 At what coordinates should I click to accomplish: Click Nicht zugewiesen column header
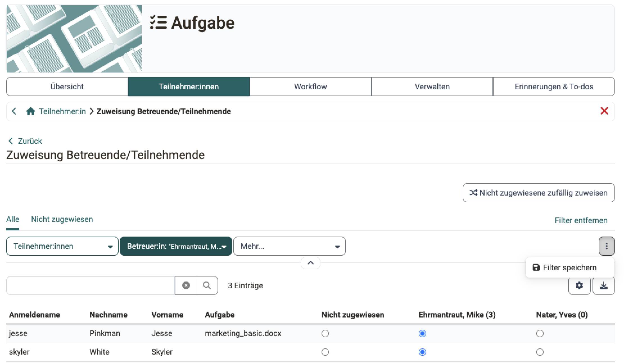pyautogui.click(x=353, y=315)
